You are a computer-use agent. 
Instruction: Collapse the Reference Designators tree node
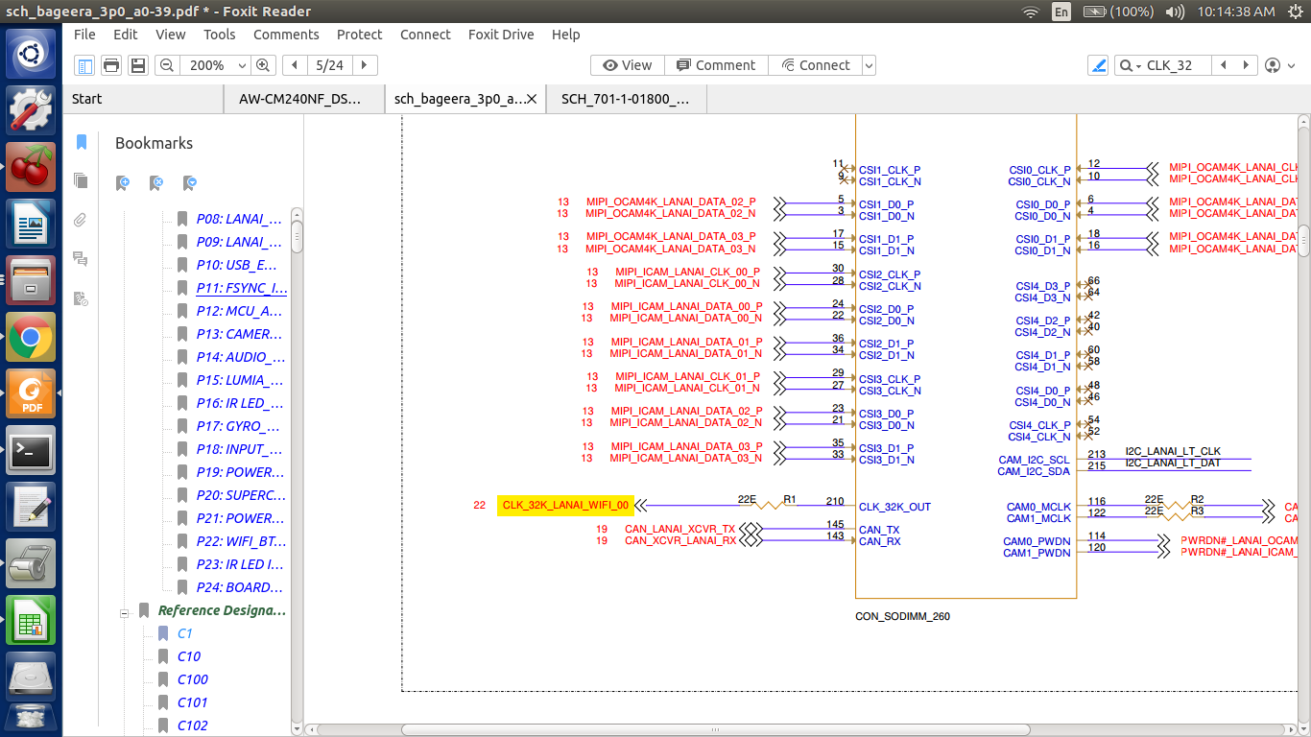[125, 611]
